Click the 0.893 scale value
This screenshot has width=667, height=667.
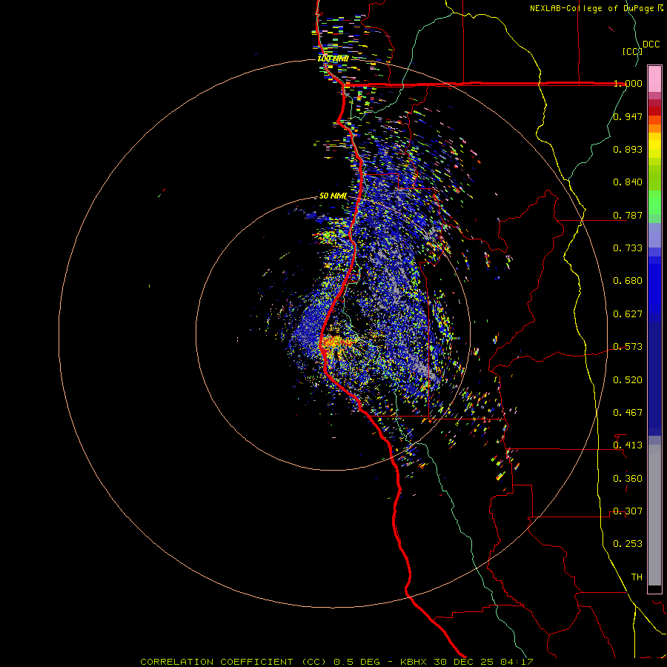click(628, 149)
